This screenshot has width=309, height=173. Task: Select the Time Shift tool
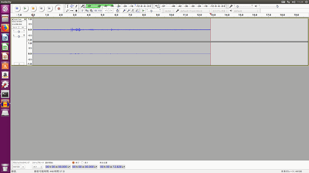coord(72,11)
